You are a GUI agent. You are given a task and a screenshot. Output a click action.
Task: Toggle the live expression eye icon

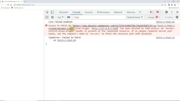click(69, 17)
